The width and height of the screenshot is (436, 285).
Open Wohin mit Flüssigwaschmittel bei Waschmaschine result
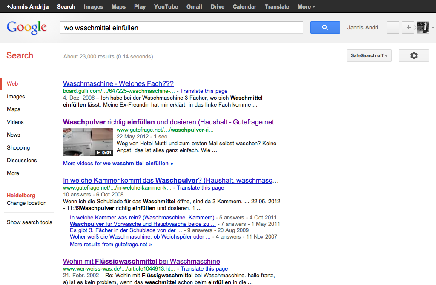[x=141, y=261]
